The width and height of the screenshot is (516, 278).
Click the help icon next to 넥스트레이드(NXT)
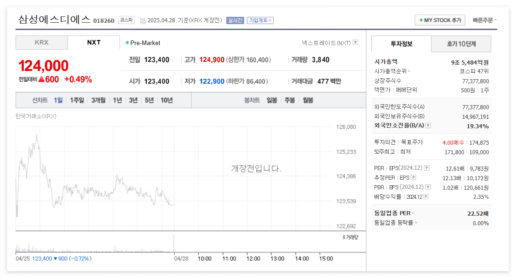click(355, 42)
